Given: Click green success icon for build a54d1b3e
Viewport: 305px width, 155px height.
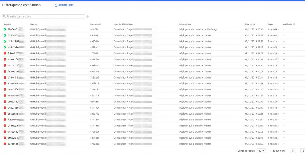Looking at the screenshot, I should tap(5, 47).
